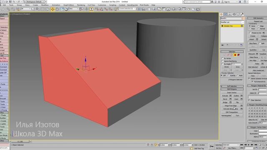Viewport: 267px width, 150px height.
Task: Collapse the Edit Polygons rollout
Action: pyautogui.click(x=232, y=89)
